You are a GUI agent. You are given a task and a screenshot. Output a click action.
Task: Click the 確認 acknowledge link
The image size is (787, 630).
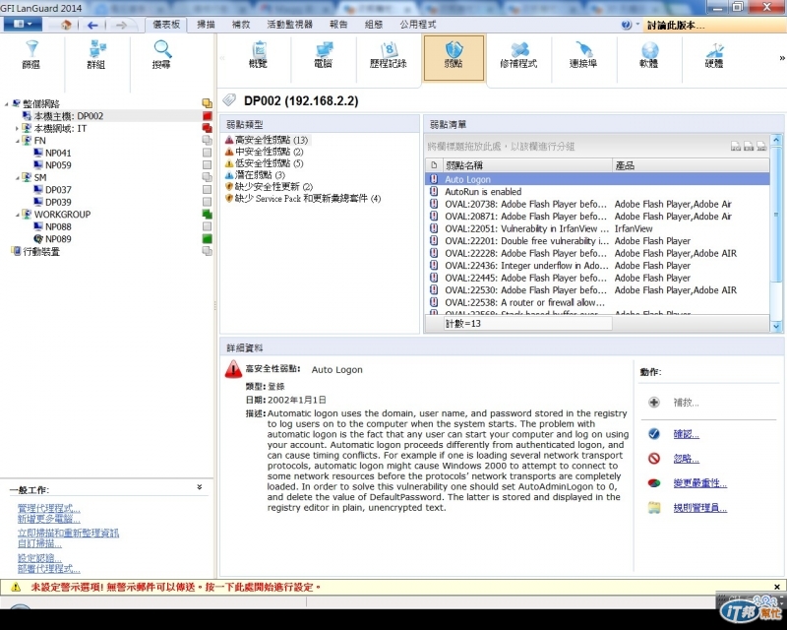coord(686,434)
